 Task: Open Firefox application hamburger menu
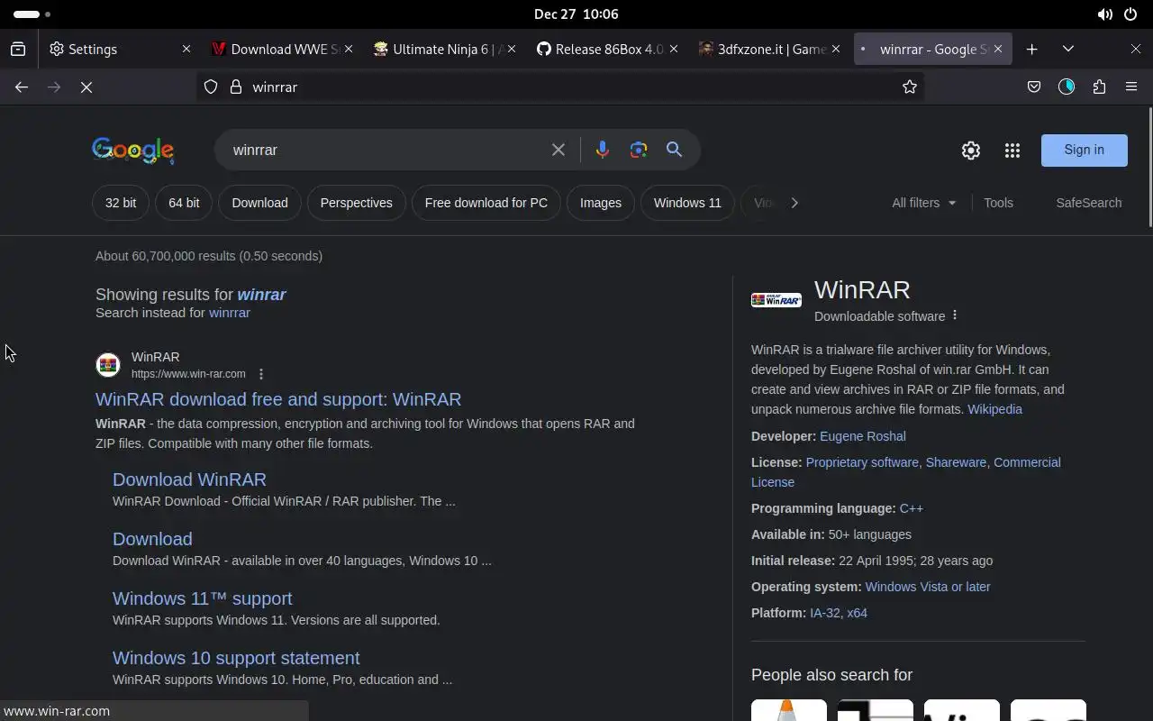(x=1131, y=87)
